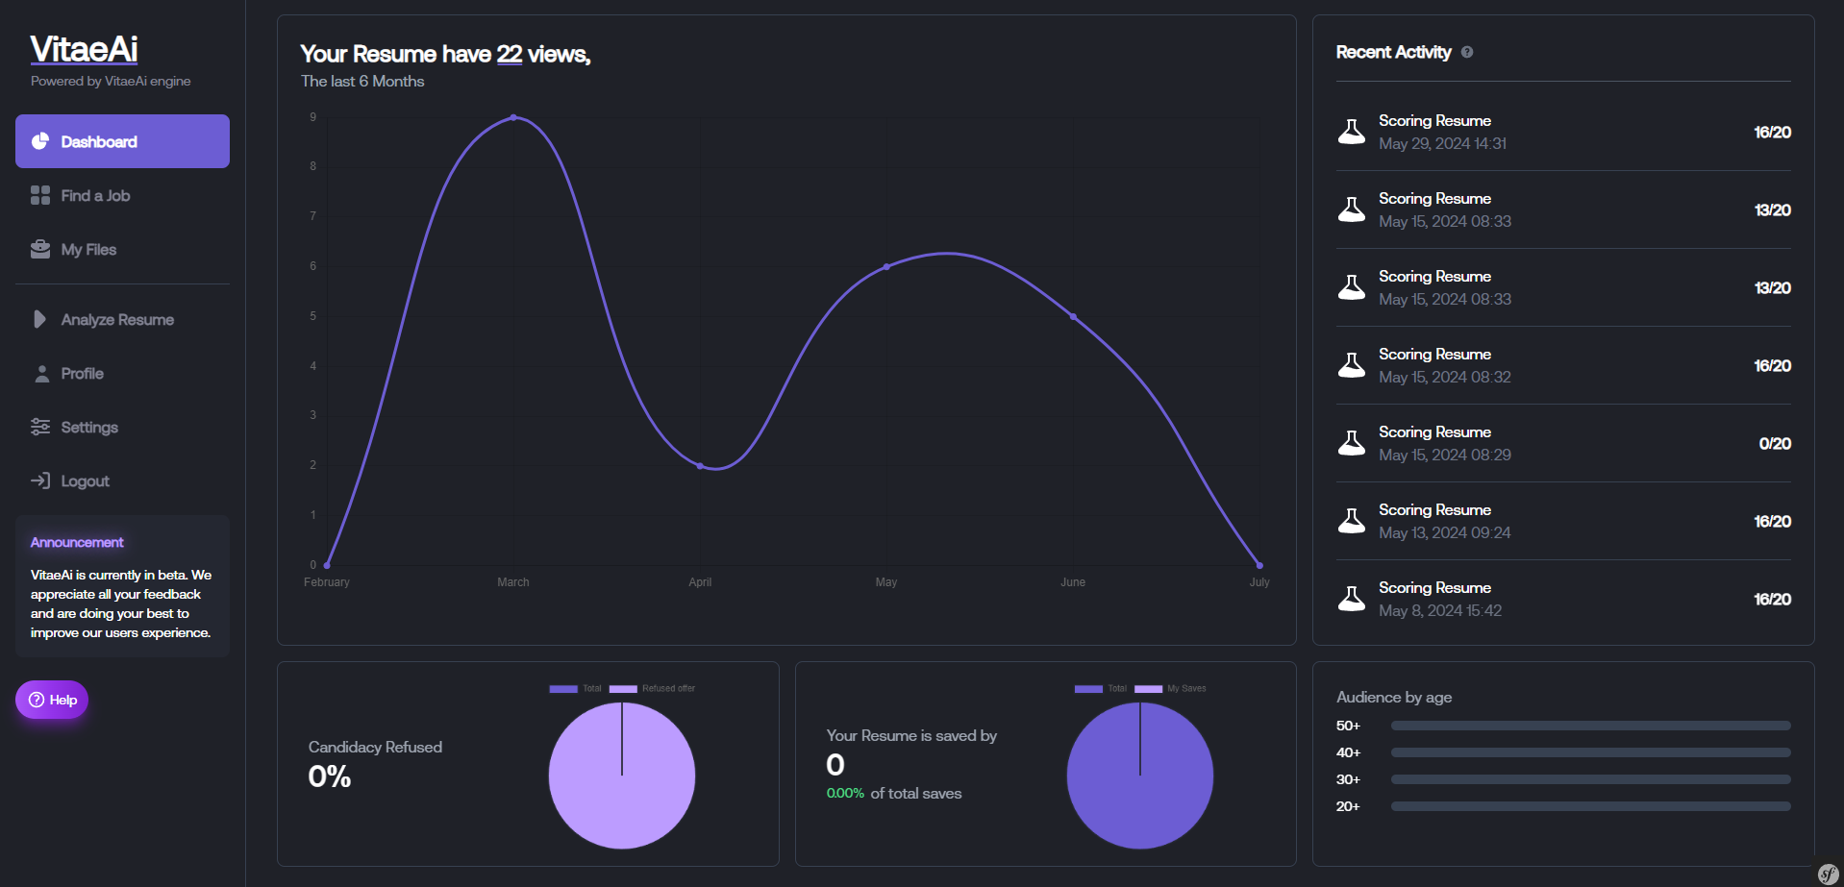This screenshot has width=1844, height=887.
Task: Click the Find a Job grid icon
Action: pos(40,195)
